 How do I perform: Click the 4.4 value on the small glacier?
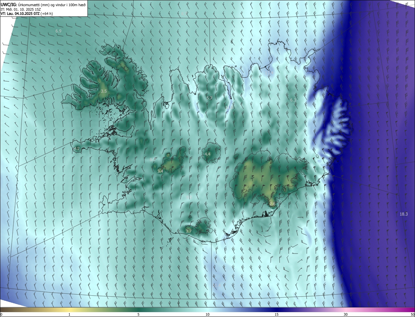click(207, 154)
